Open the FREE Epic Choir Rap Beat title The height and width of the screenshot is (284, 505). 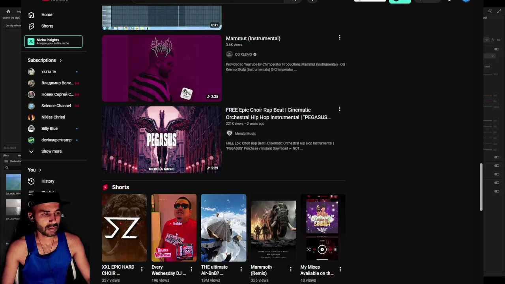tap(278, 114)
